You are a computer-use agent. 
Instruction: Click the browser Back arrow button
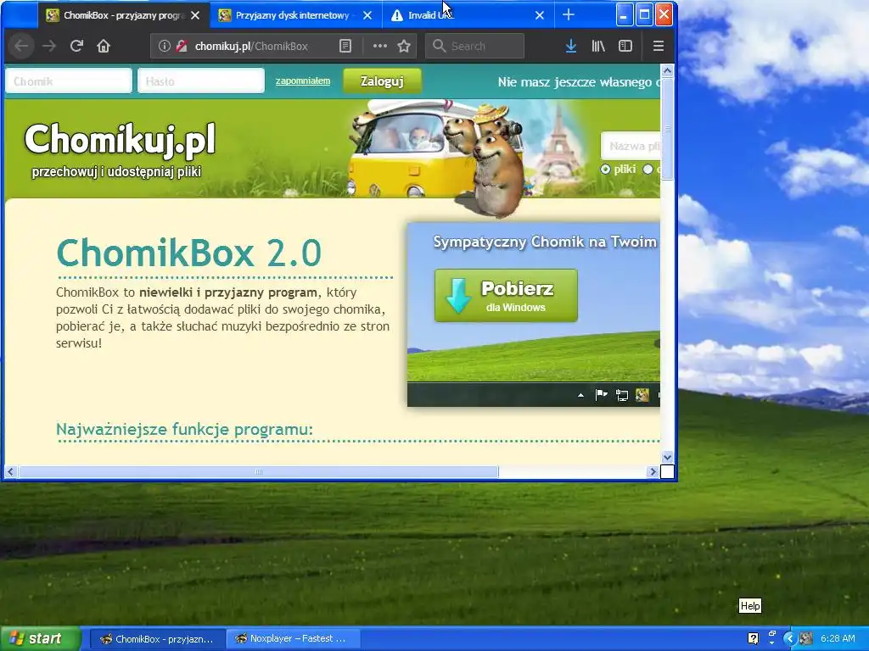click(21, 46)
